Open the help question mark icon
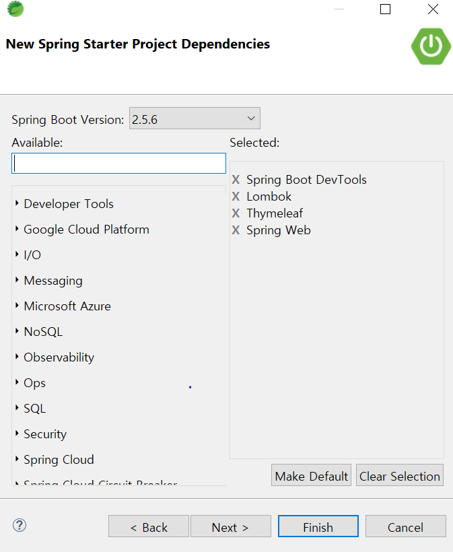Image resolution: width=453 pixels, height=552 pixels. point(20,525)
